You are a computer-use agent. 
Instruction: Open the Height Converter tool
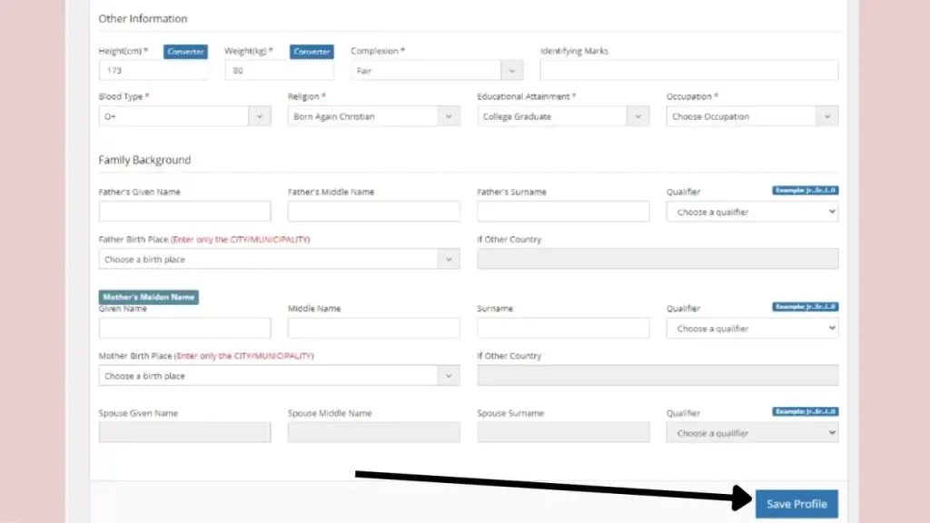coord(185,52)
